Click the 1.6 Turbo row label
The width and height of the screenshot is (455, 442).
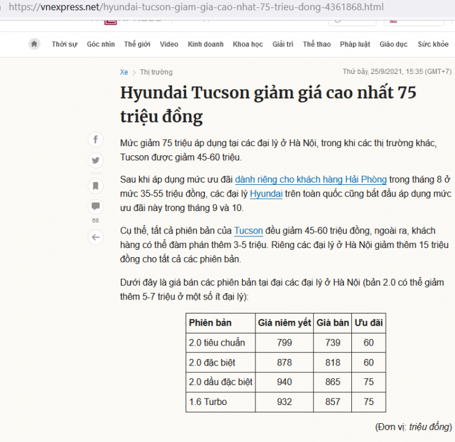(x=207, y=402)
